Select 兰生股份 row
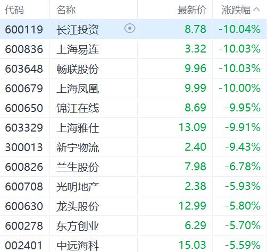This screenshot has width=267, height=252. [x=133, y=167]
